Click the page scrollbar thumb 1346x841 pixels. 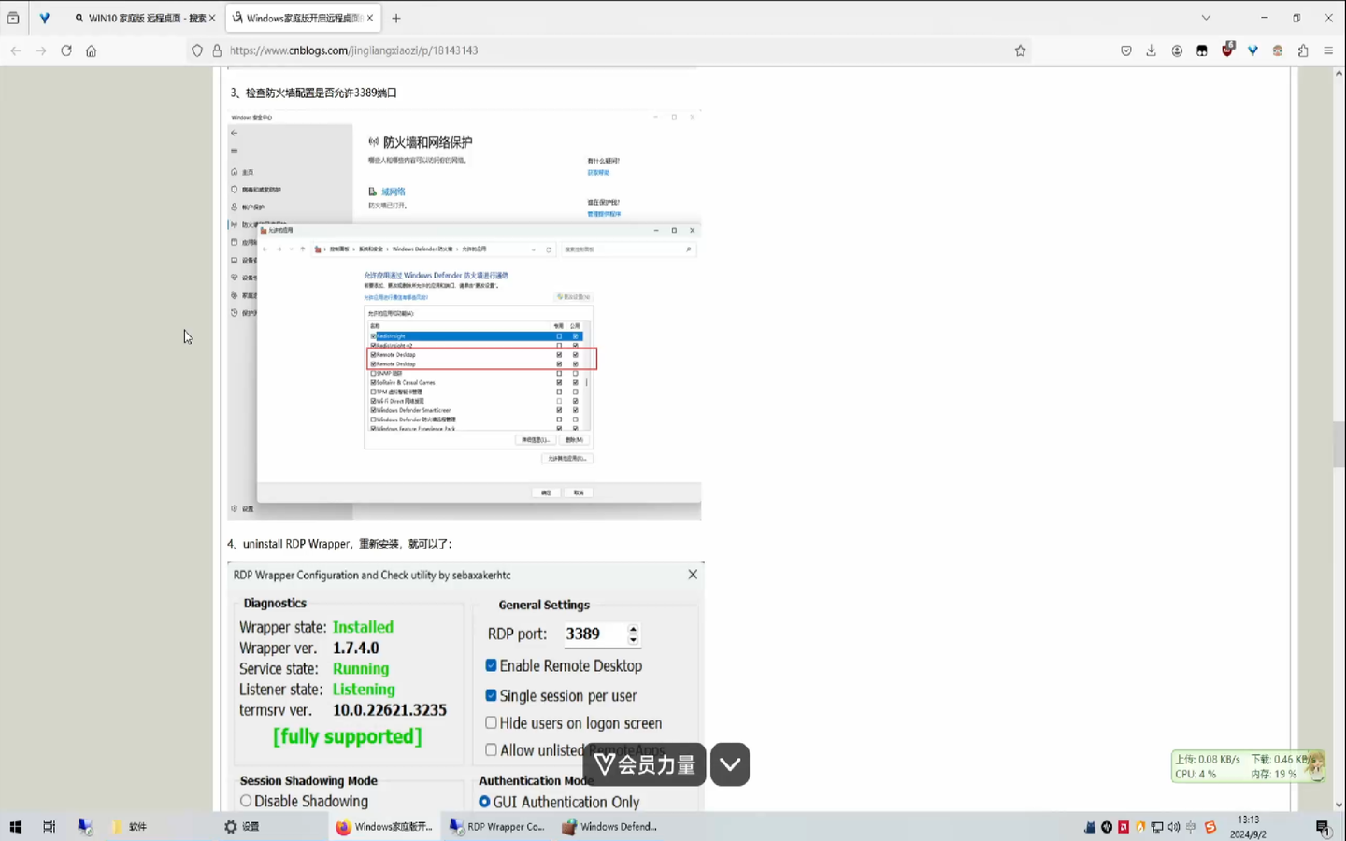tap(1339, 445)
